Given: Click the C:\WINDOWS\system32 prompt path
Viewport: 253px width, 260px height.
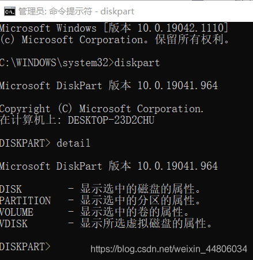Looking at the screenshot, I should 54,63.
